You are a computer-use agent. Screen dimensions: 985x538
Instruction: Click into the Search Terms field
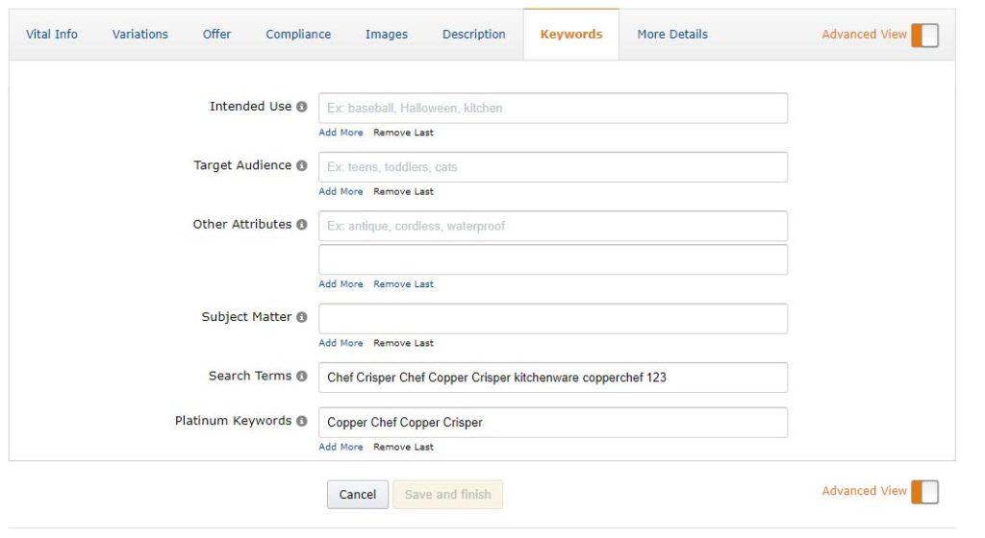coord(553,378)
